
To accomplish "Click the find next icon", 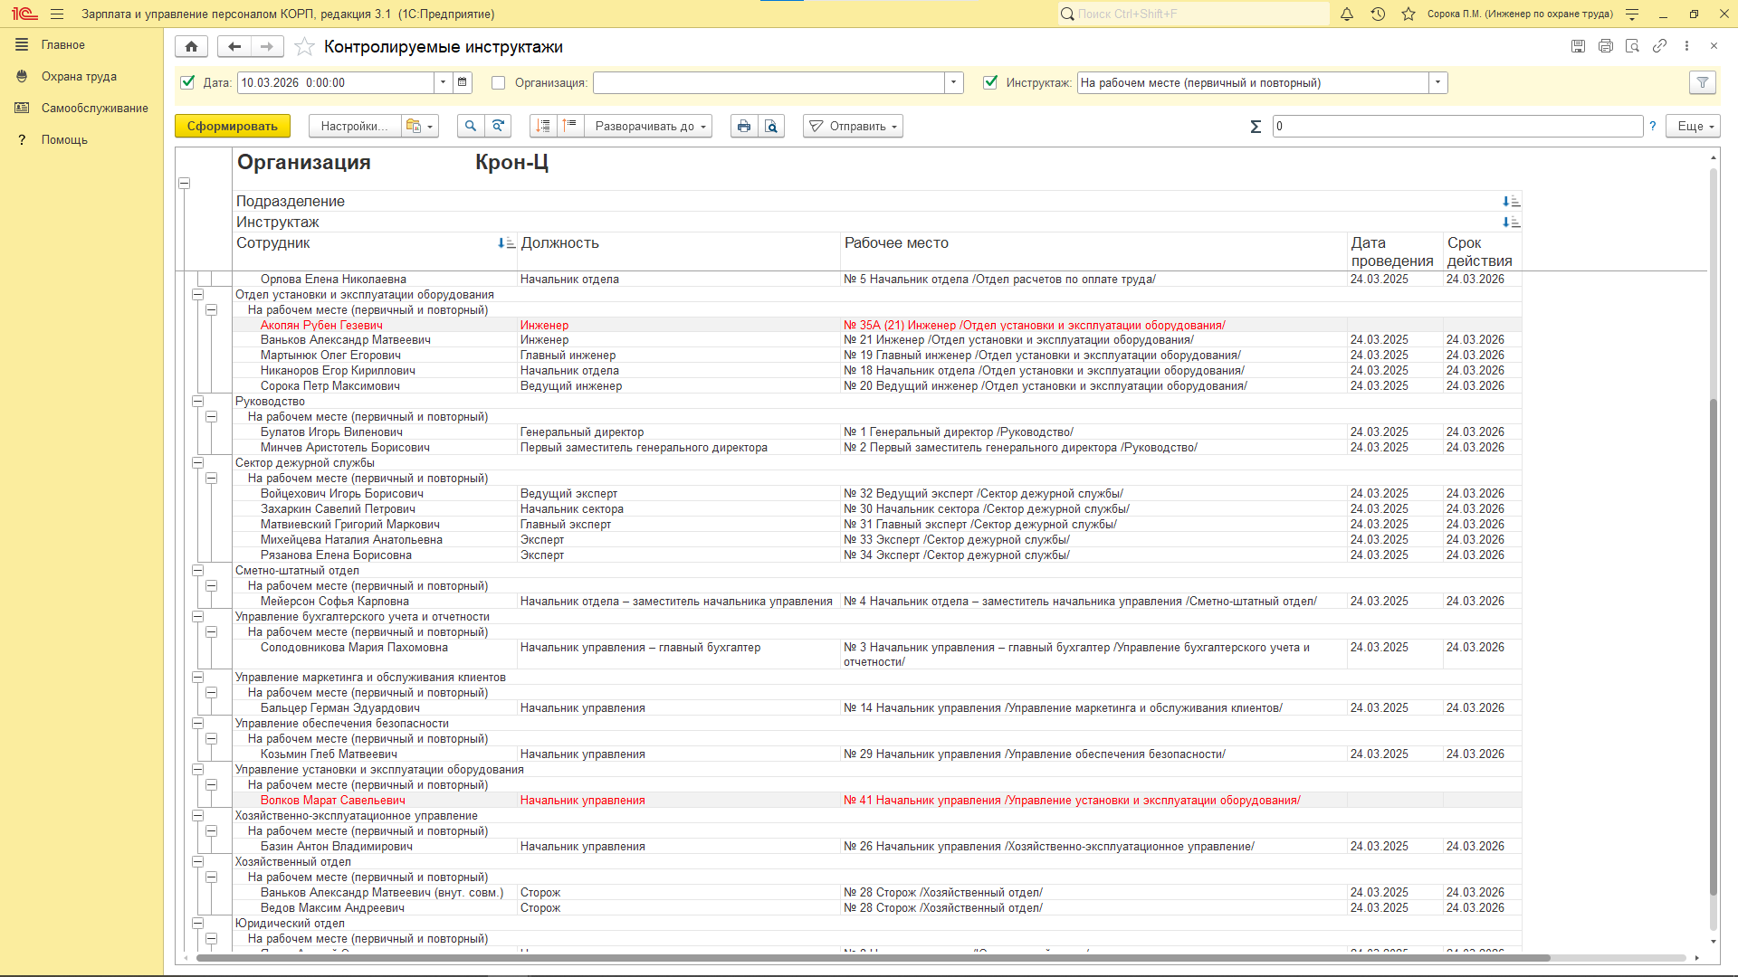I will pyautogui.click(x=498, y=126).
